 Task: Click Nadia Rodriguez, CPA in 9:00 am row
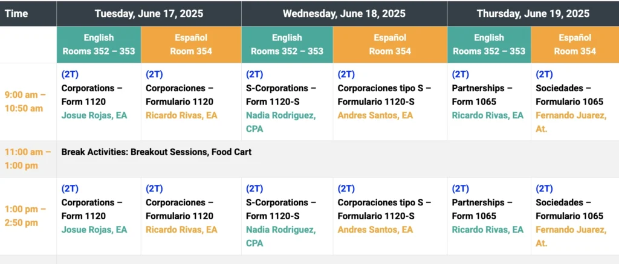280,122
